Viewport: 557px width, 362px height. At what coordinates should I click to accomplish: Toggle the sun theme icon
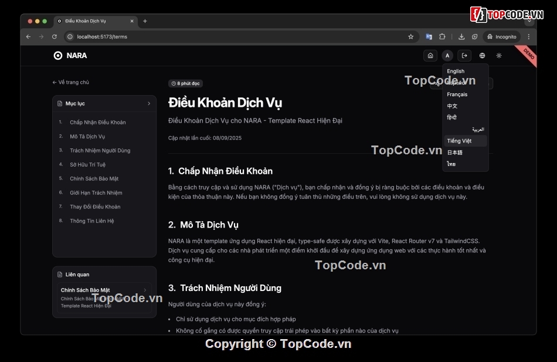[499, 56]
